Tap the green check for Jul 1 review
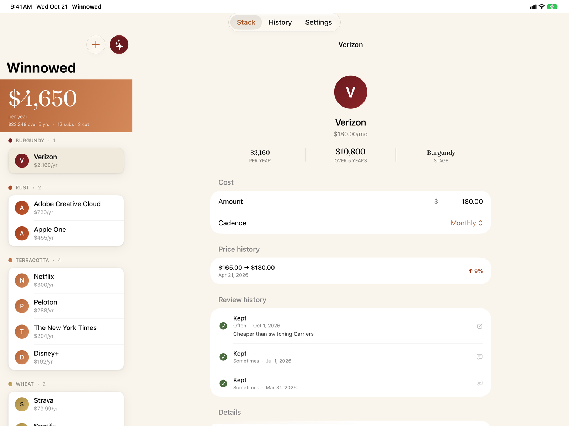 point(223,357)
